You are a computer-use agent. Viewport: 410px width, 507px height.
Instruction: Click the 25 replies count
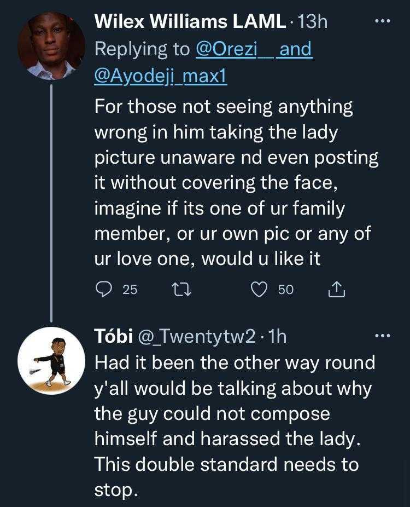(130, 290)
